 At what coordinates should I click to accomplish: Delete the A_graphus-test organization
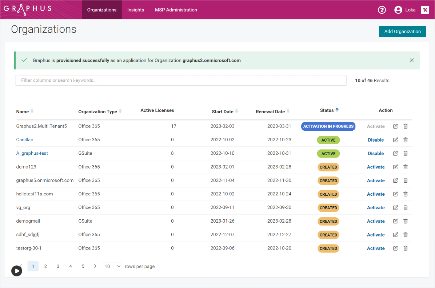(405, 153)
